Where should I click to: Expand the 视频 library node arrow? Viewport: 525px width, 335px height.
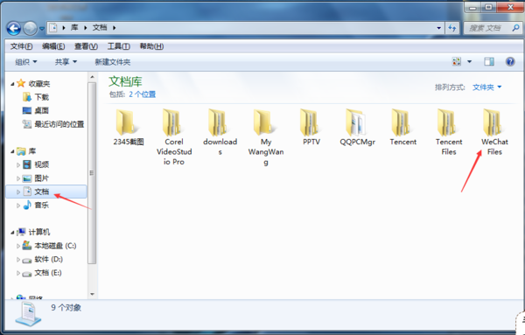point(18,164)
